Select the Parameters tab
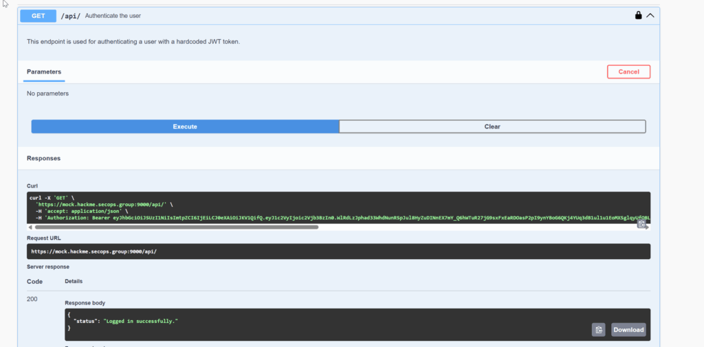The height and width of the screenshot is (347, 704). point(44,71)
